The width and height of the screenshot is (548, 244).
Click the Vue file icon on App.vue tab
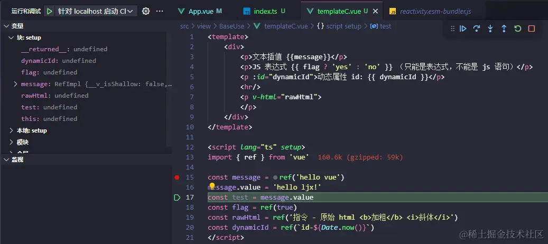181,11
